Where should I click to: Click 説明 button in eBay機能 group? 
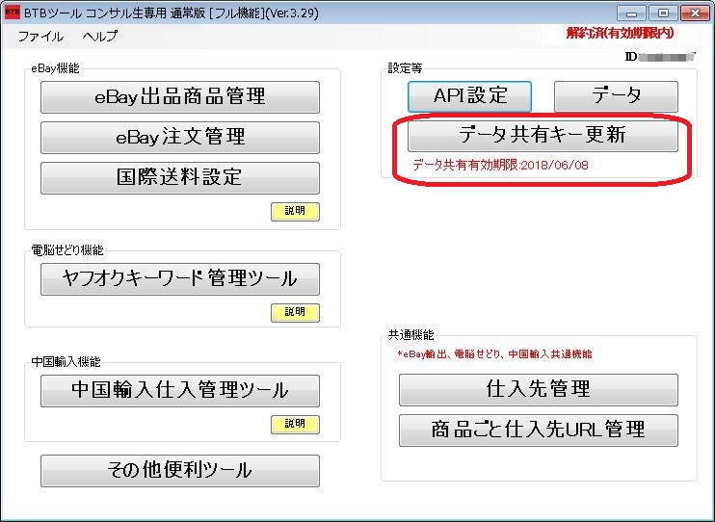[295, 212]
